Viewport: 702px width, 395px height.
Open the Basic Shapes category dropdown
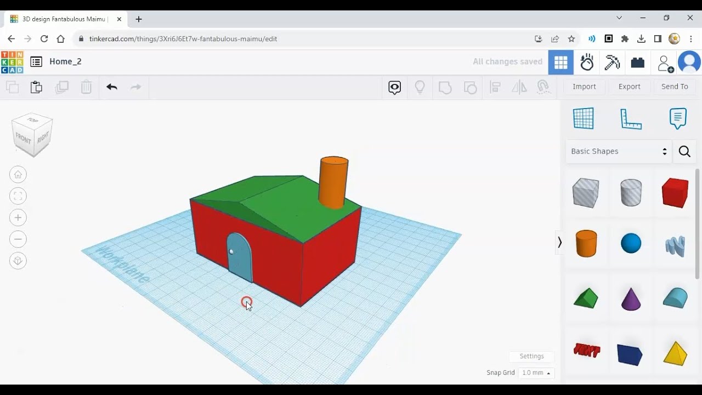(619, 151)
